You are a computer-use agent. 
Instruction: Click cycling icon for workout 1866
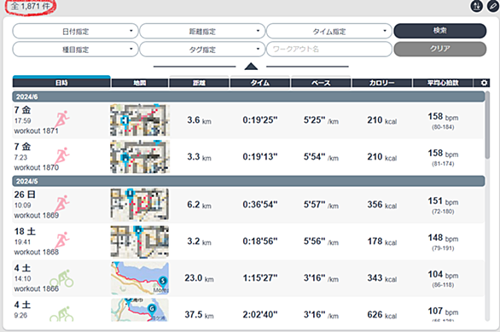click(61, 279)
